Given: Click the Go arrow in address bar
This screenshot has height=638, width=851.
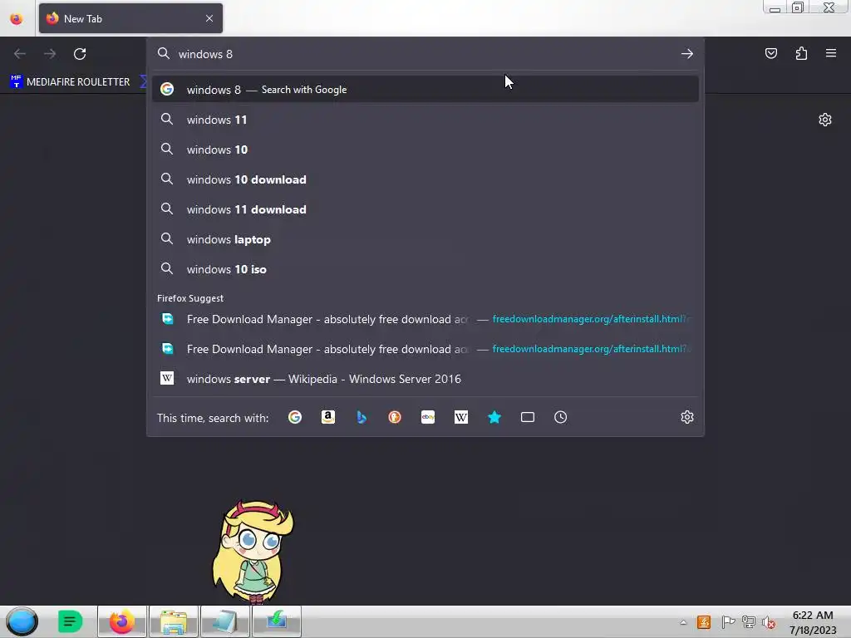Looking at the screenshot, I should coord(687,54).
